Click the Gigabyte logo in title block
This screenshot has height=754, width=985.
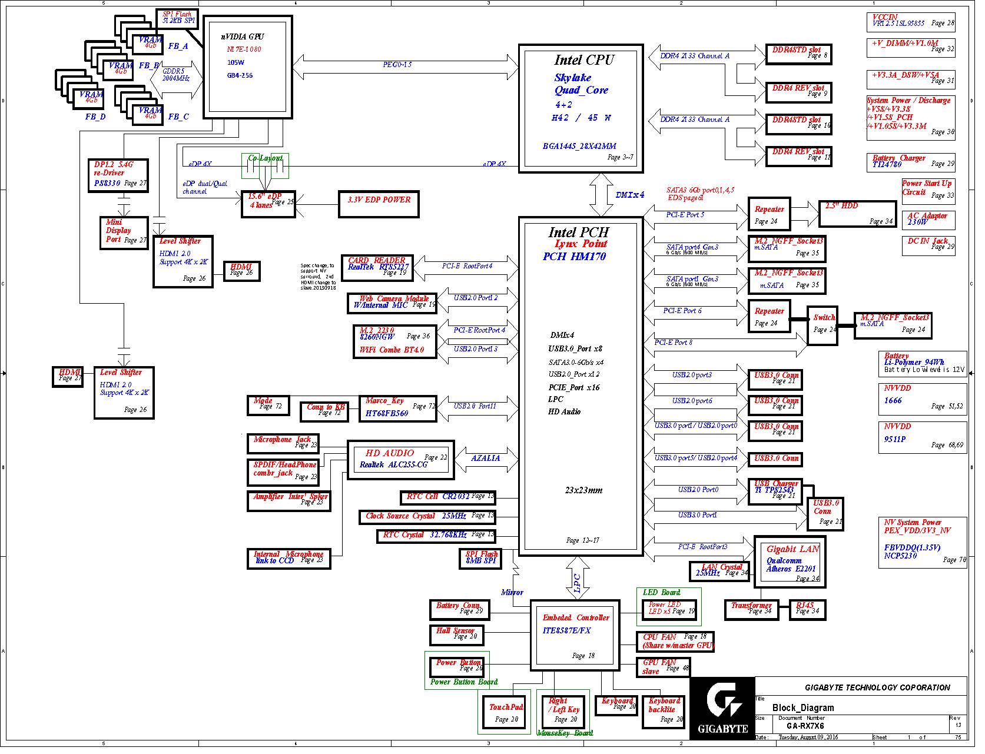tap(722, 708)
